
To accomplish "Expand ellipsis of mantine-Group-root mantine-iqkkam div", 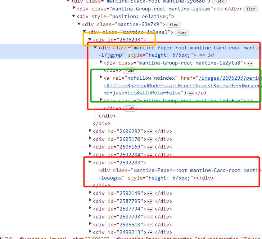I will [x=220, y=9].
